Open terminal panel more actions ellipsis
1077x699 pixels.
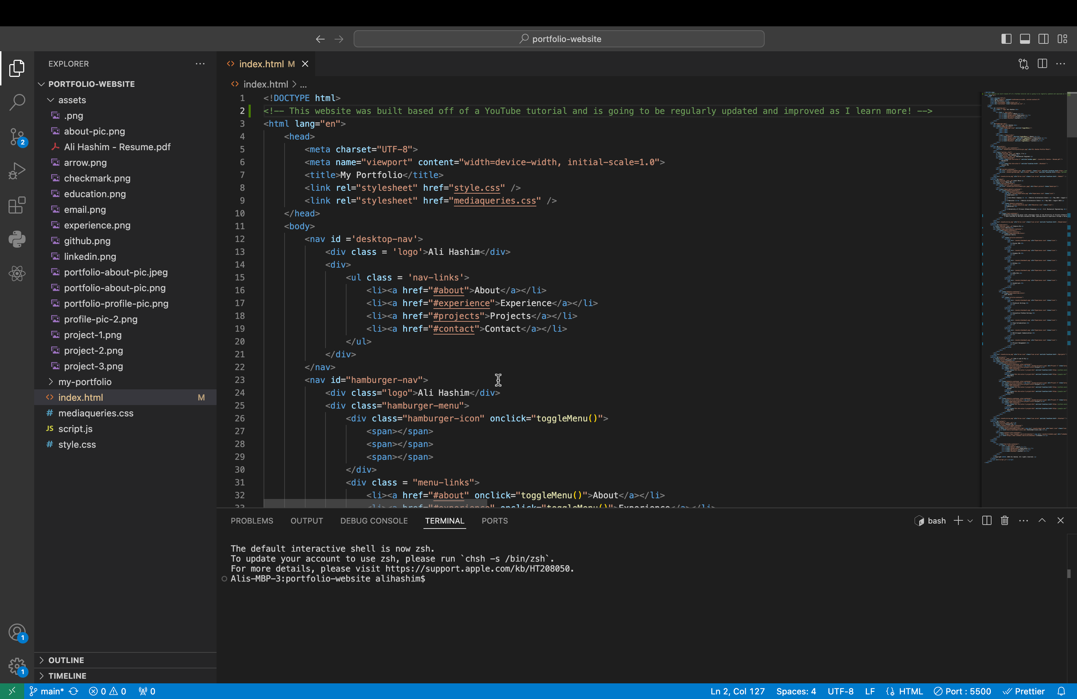pos(1024,520)
